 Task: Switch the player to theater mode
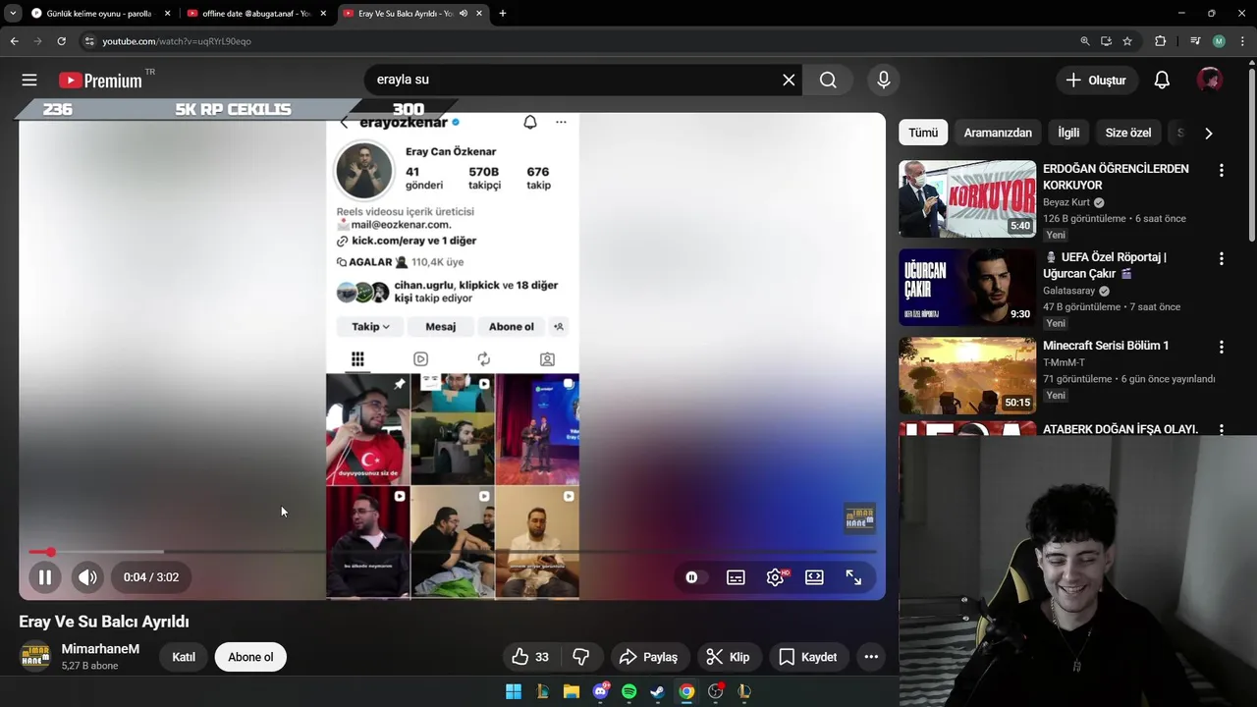pos(814,577)
